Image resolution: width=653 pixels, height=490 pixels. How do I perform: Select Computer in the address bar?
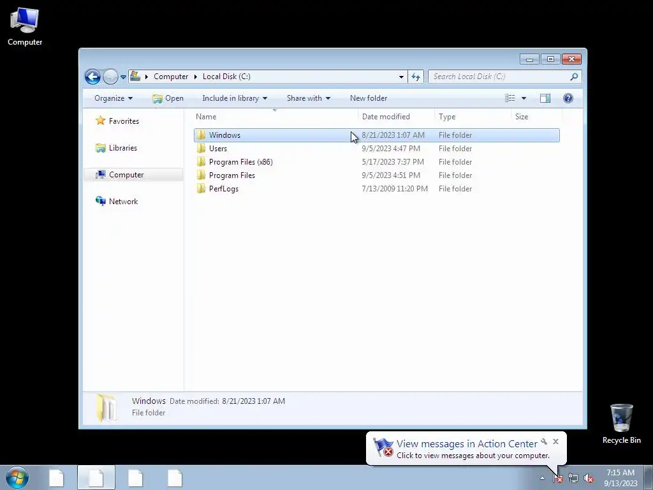(171, 77)
